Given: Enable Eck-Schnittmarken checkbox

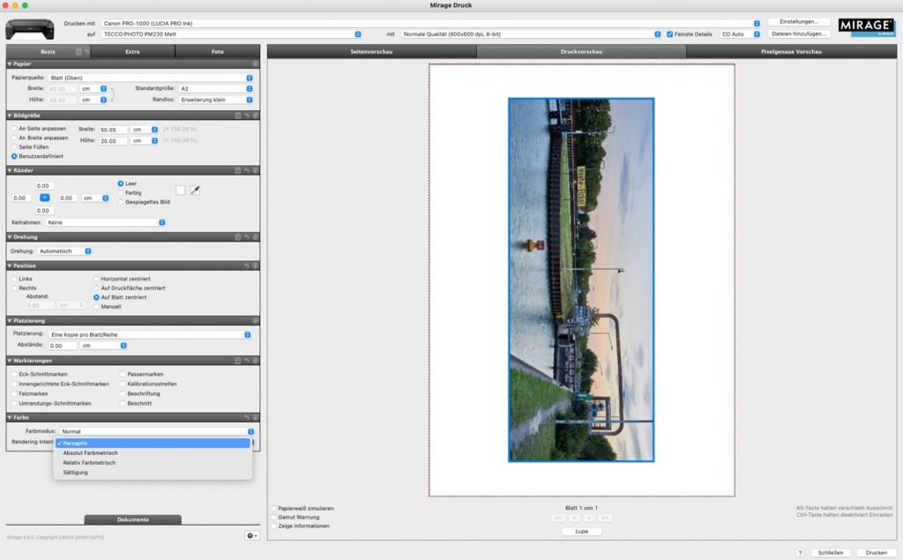Looking at the screenshot, I should coord(14,374).
